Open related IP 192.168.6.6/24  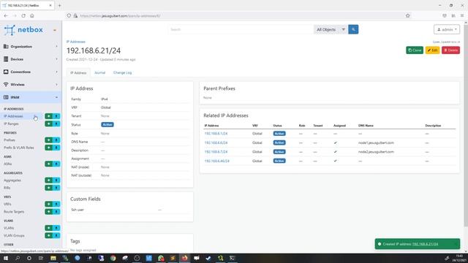[216, 143]
